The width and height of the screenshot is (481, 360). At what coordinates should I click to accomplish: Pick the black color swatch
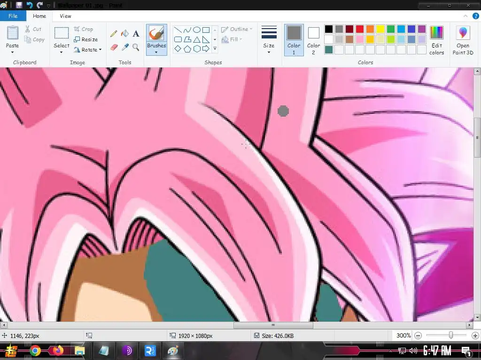328,29
